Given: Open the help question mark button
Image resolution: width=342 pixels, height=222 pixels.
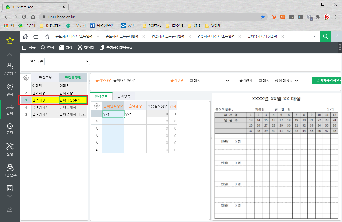Looking at the screenshot, I should (336, 36).
